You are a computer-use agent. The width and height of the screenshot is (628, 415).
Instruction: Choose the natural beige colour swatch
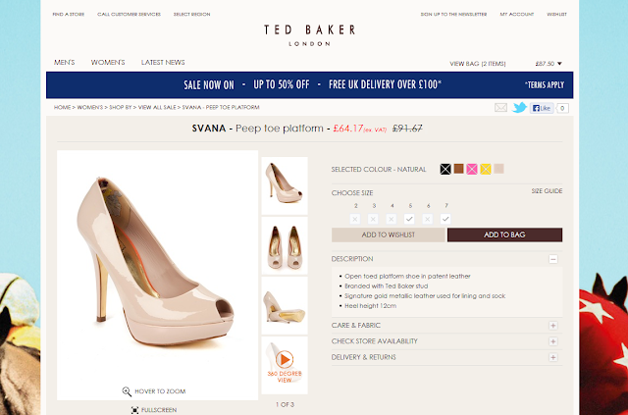pyautogui.click(x=498, y=169)
